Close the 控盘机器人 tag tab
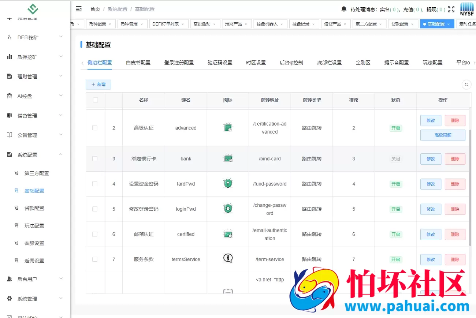Image resolution: width=476 pixels, height=318 pixels. (282, 24)
